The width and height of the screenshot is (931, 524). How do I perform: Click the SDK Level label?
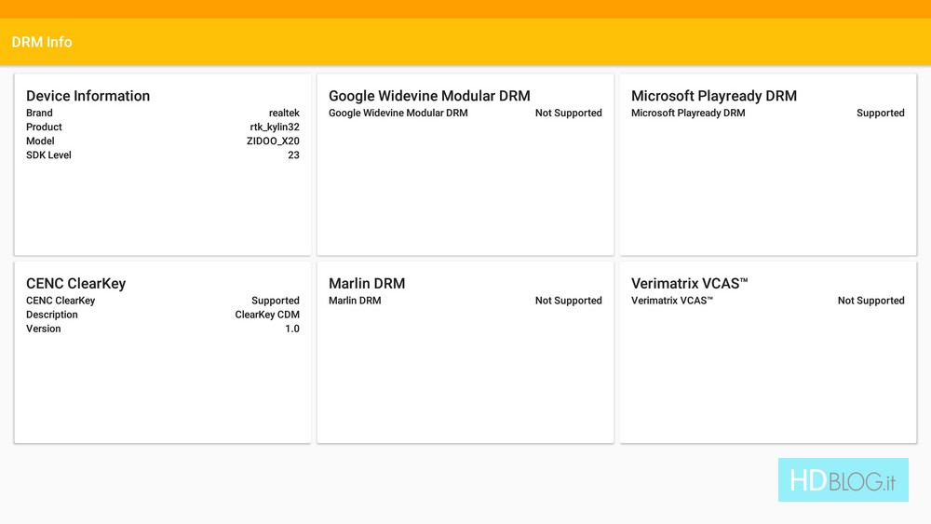tap(48, 155)
